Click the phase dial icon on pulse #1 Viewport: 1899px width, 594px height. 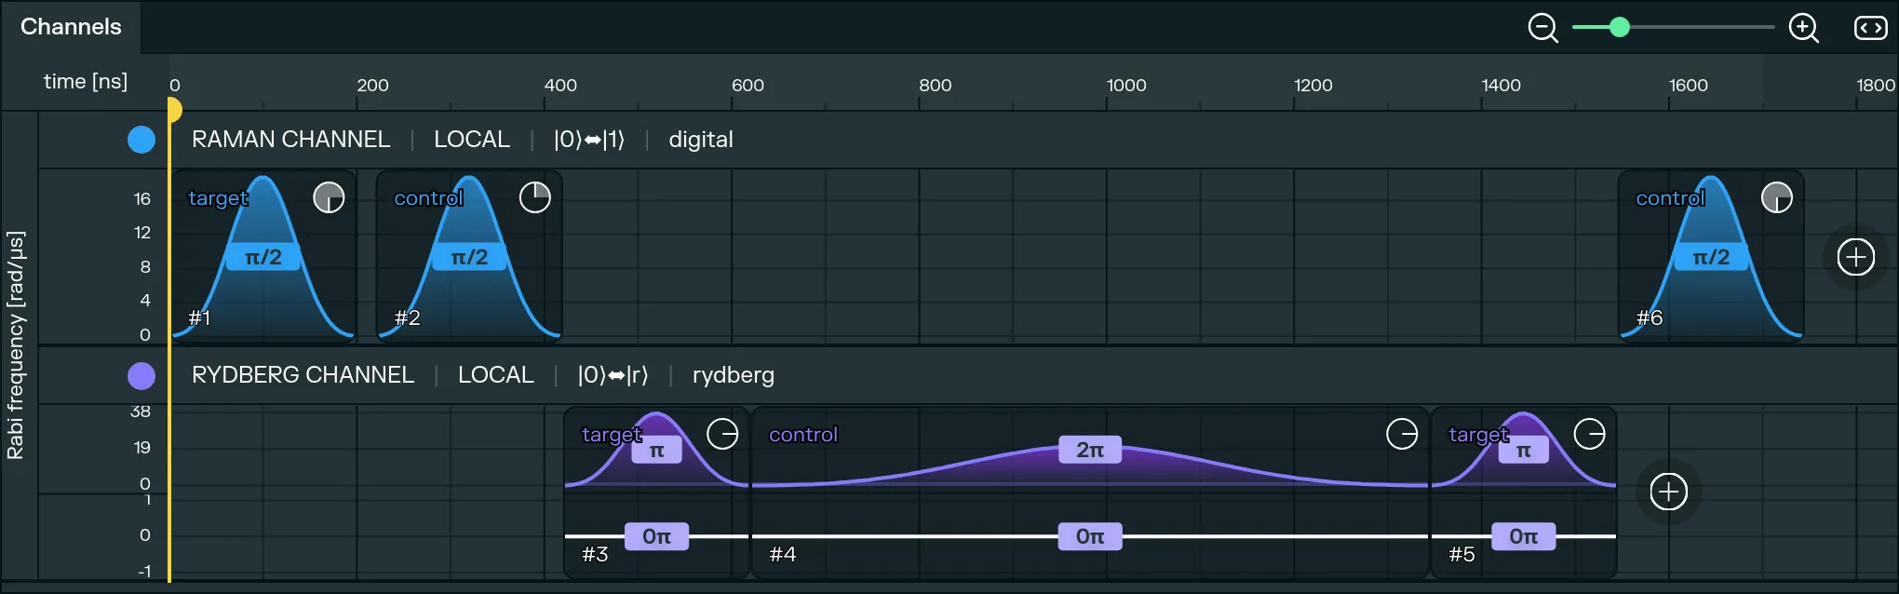pyautogui.click(x=329, y=197)
